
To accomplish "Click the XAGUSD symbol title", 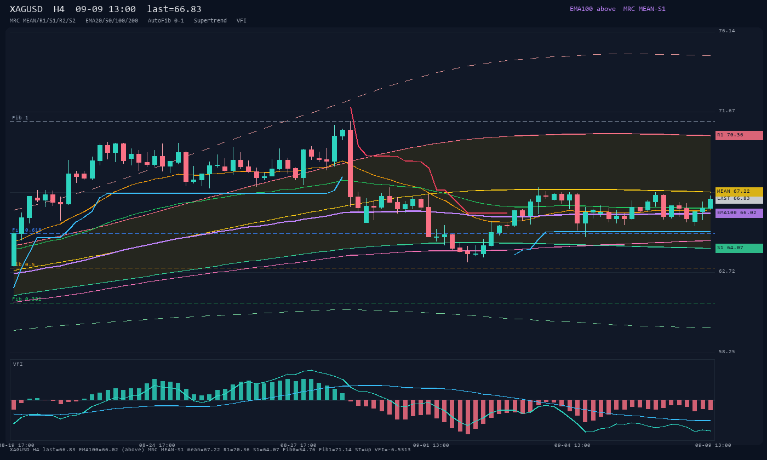I will coord(26,9).
